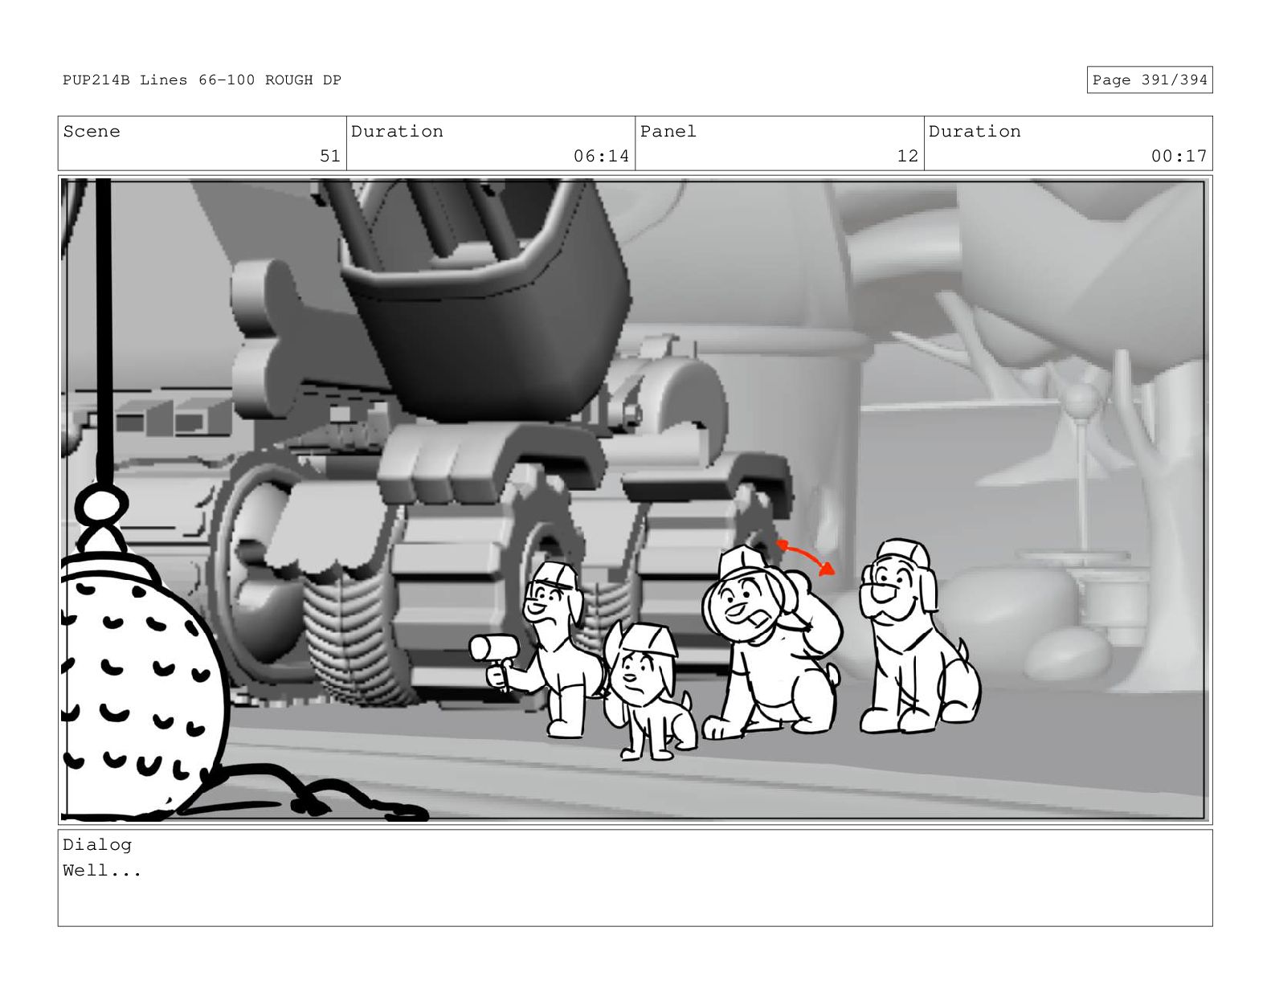Click the spotted hanging ball drawing
1271x984 pixels.
141,683
